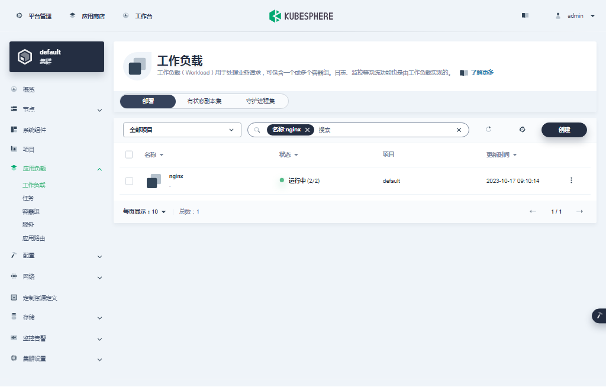Switch to the 守护进程集 tab

(260, 101)
